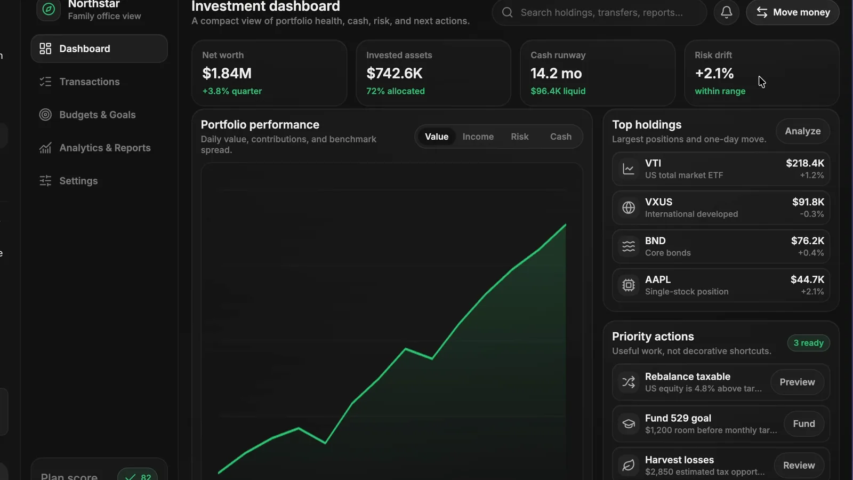
Task: Click the BND $76.2K amount
Action: tap(808, 241)
